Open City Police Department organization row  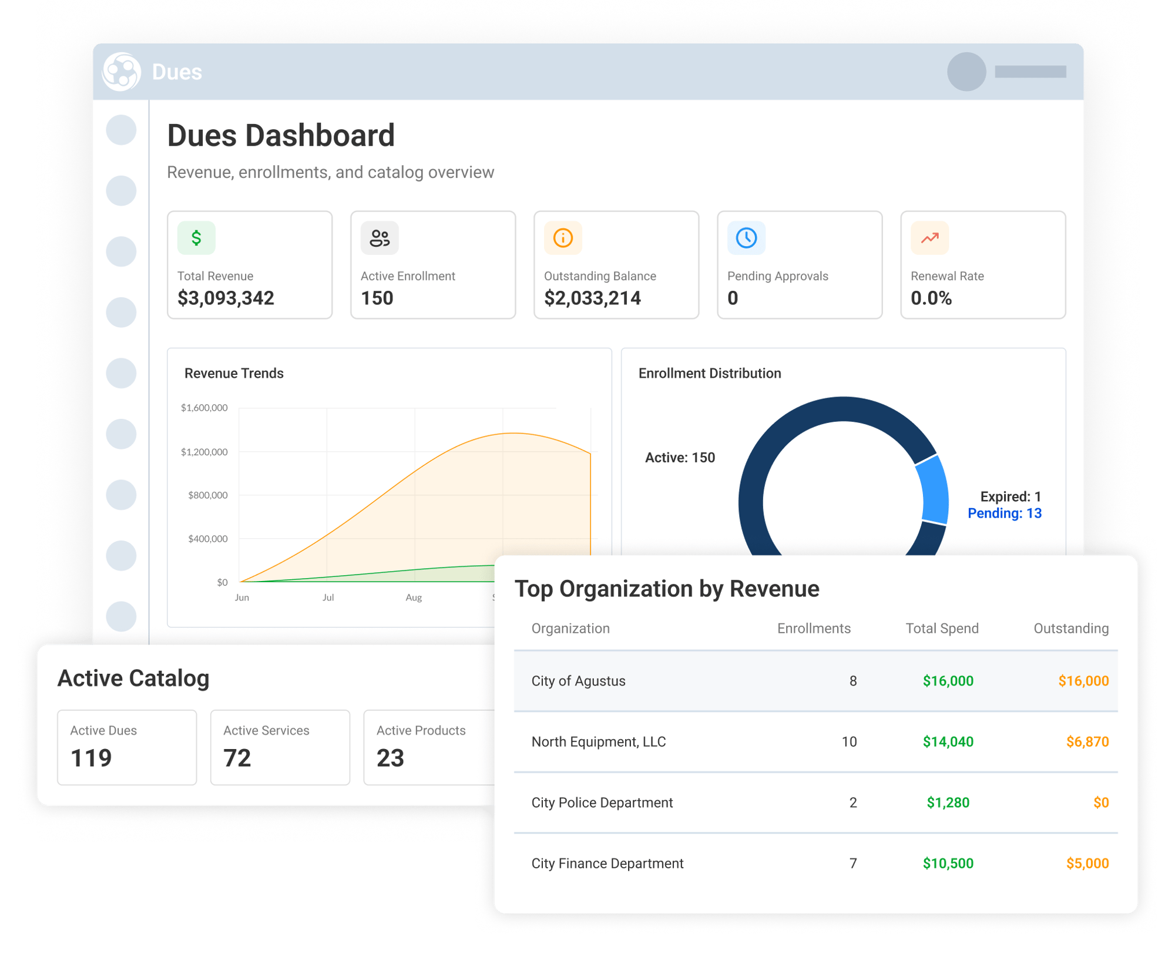coord(815,802)
